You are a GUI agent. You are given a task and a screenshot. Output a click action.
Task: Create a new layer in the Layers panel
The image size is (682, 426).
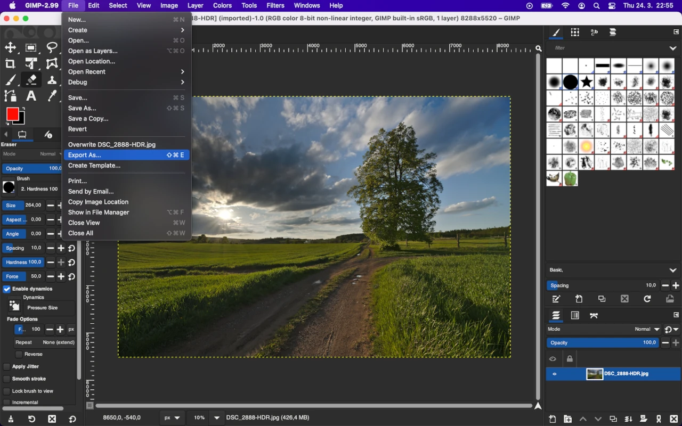[x=553, y=419]
